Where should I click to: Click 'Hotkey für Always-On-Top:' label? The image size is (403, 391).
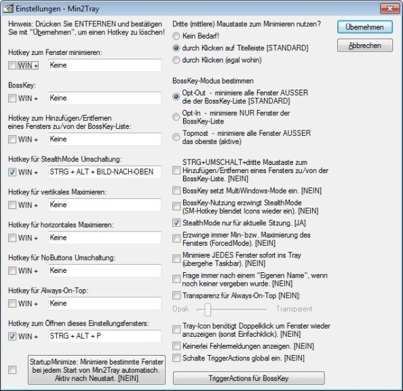tap(48, 291)
